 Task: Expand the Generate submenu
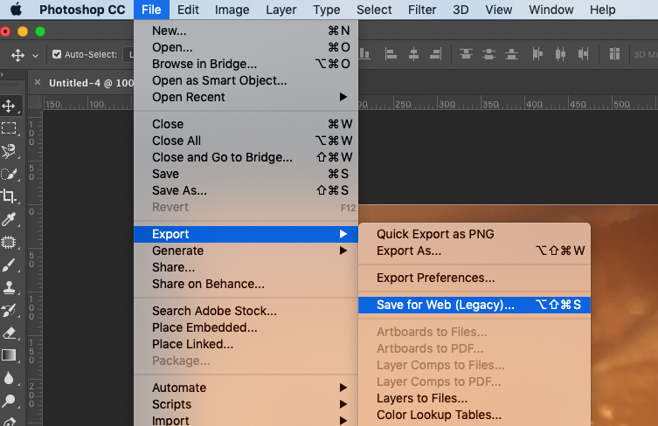[x=246, y=251]
